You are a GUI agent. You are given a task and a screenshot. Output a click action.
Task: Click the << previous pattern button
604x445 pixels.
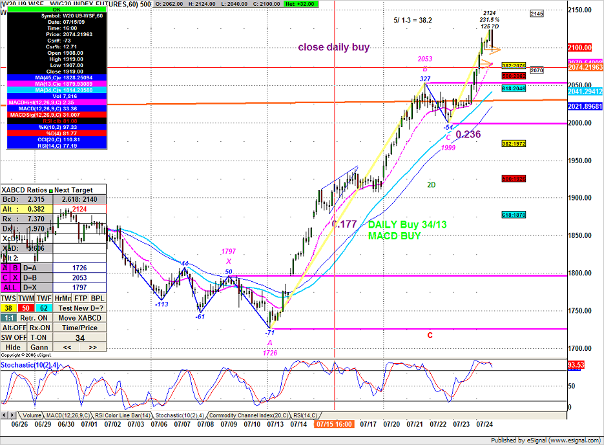coord(67,348)
